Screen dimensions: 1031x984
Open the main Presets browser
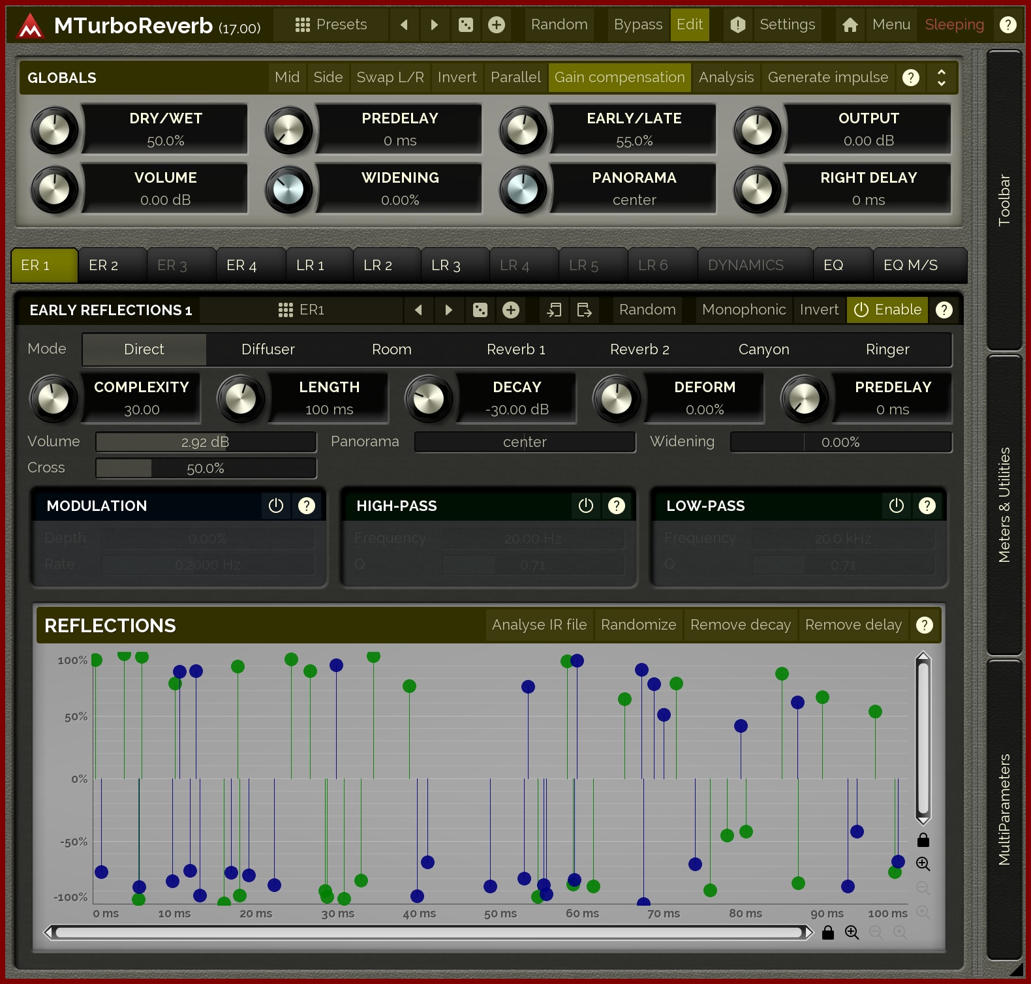[x=331, y=25]
